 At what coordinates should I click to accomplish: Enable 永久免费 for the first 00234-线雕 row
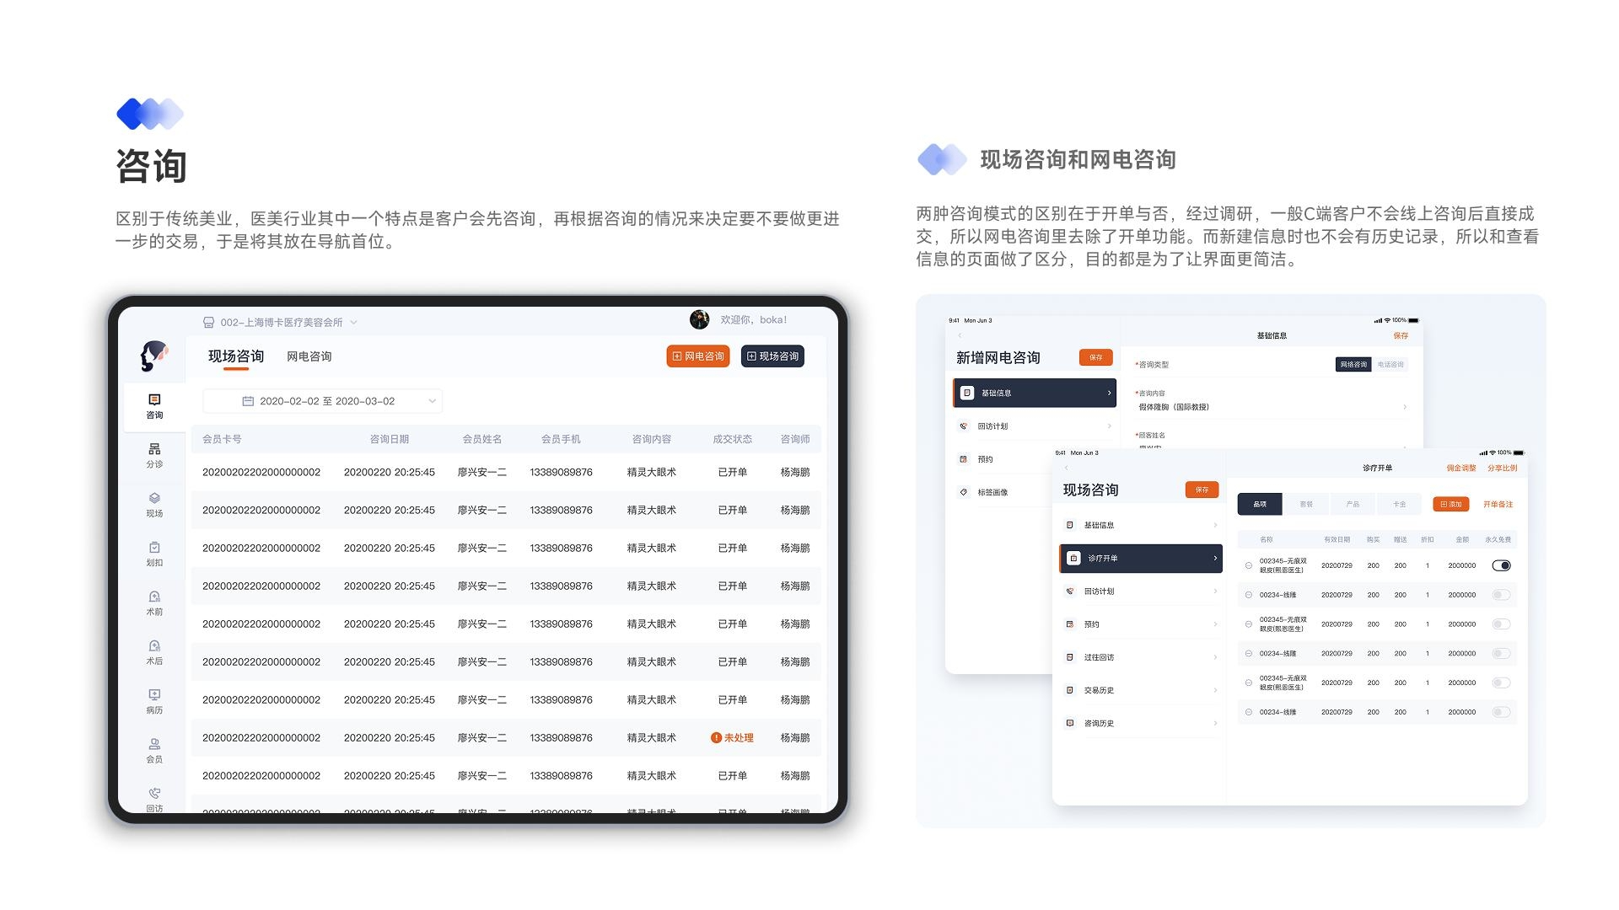(1501, 595)
